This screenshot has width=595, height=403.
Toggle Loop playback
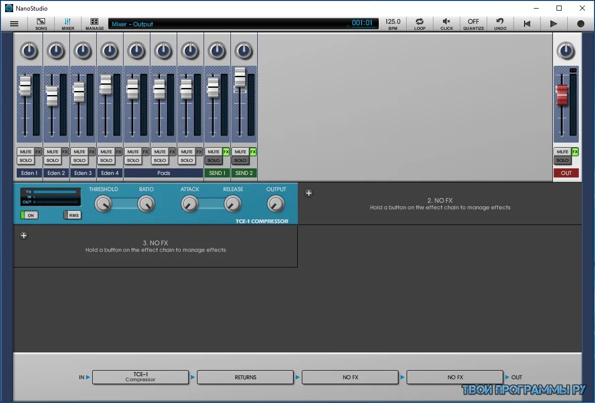(420, 24)
